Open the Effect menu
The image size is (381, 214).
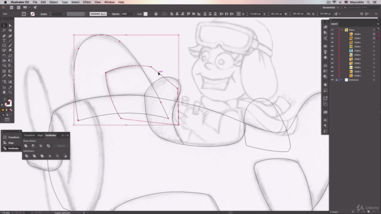click(87, 2)
